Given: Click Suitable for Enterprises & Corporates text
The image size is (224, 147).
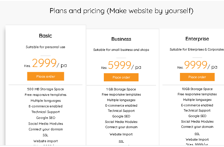Looking at the screenshot, I should [197, 49].
